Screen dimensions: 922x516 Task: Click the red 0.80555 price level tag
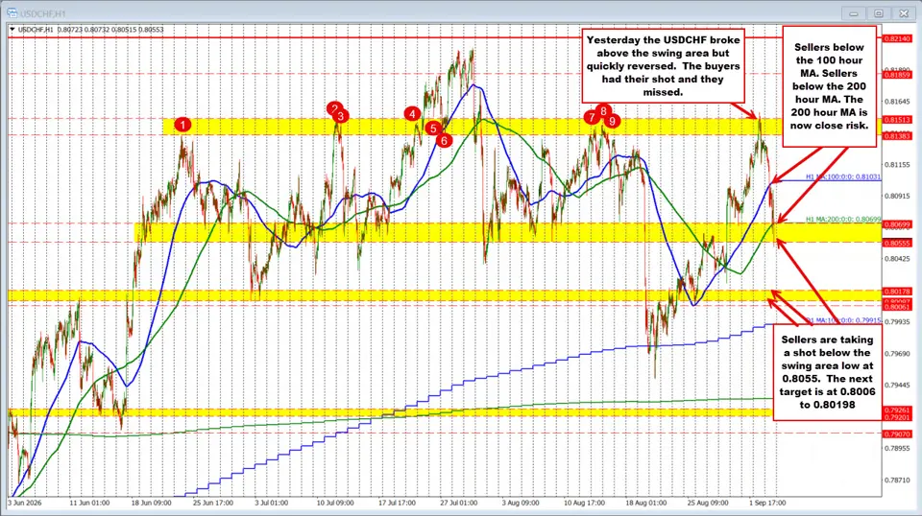click(x=897, y=243)
